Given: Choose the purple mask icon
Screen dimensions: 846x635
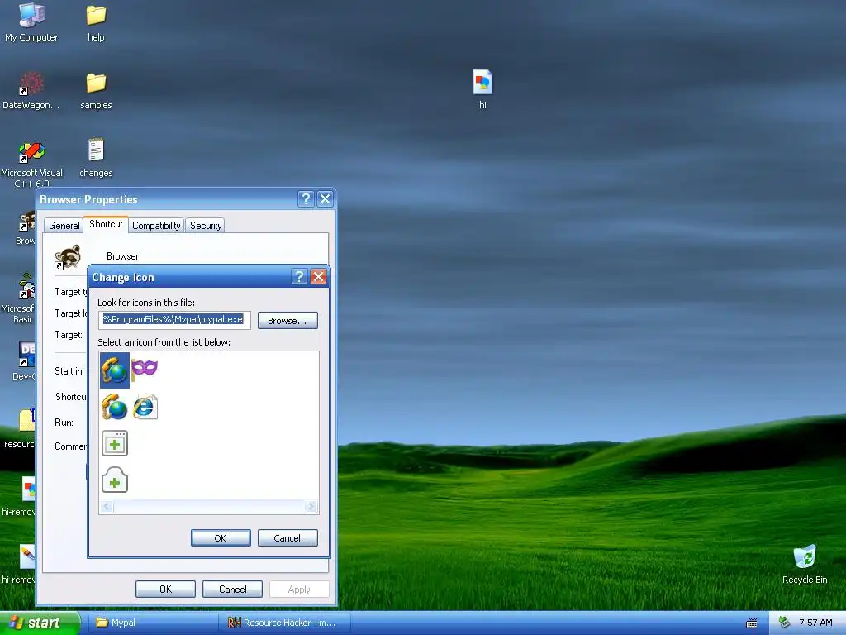Looking at the screenshot, I should point(144,369).
